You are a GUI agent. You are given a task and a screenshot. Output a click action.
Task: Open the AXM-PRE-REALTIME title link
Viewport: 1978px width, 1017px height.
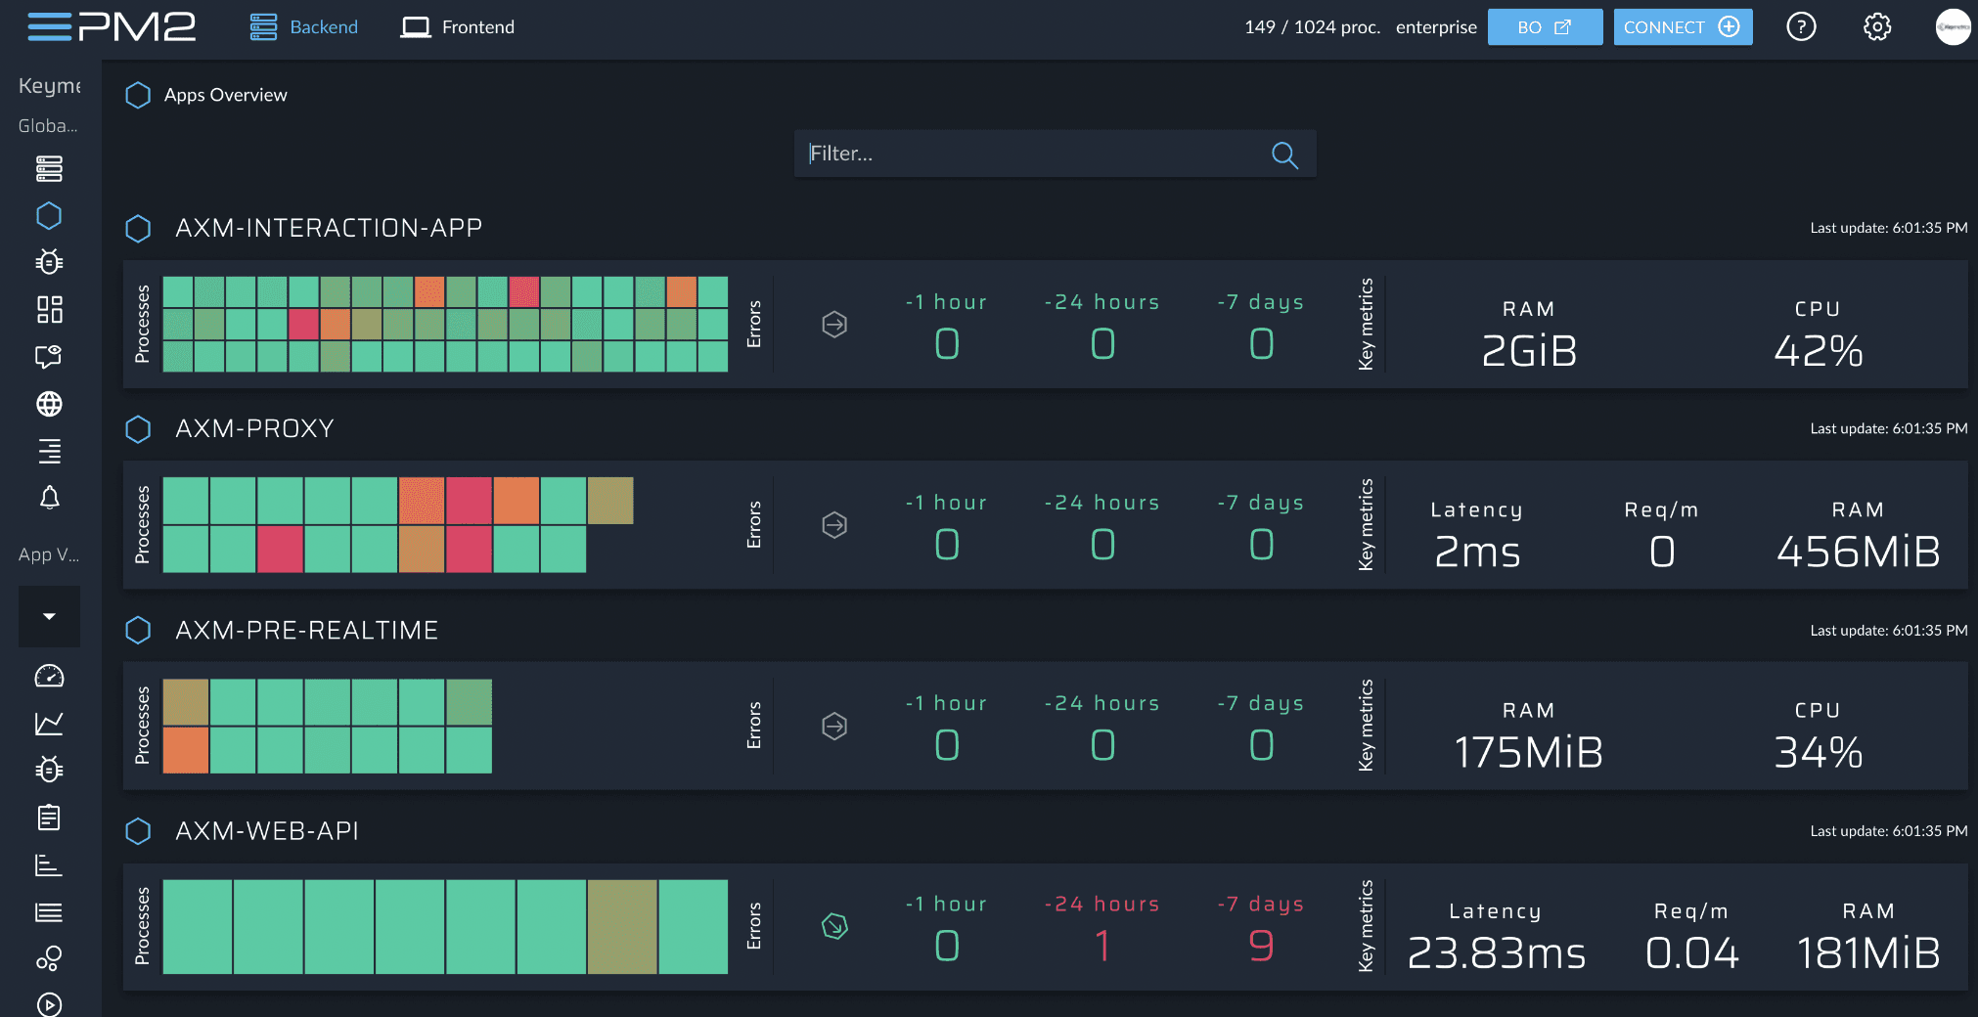pos(306,630)
